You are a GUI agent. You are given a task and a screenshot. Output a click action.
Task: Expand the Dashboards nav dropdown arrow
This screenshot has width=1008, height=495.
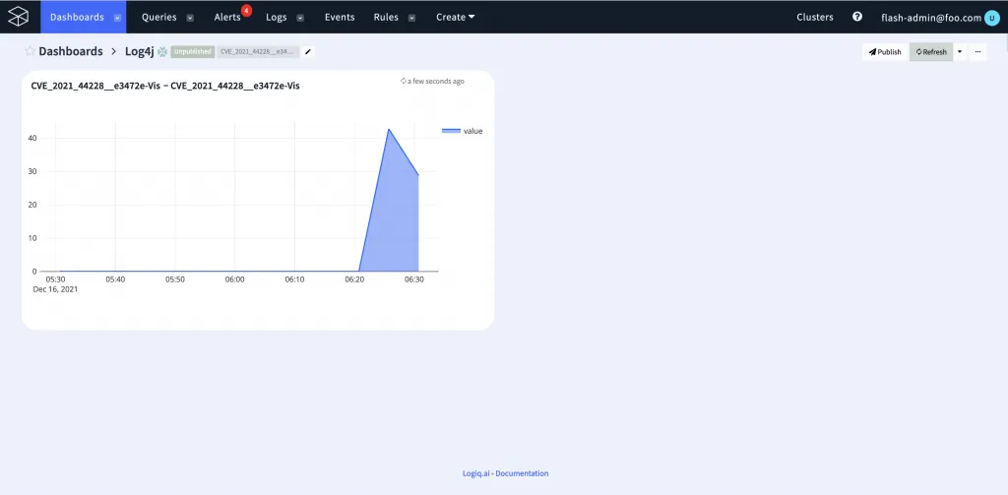click(118, 18)
